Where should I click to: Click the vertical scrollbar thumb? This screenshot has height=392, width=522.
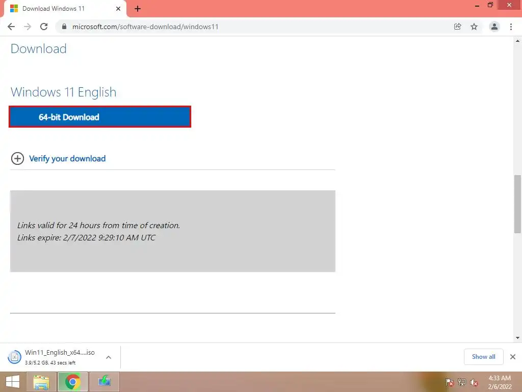coord(518,204)
